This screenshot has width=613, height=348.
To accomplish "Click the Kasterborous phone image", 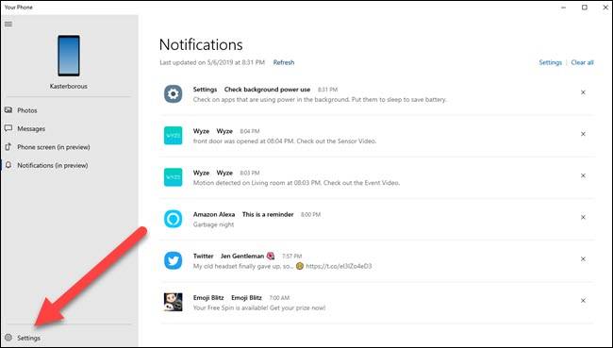I will coord(69,56).
